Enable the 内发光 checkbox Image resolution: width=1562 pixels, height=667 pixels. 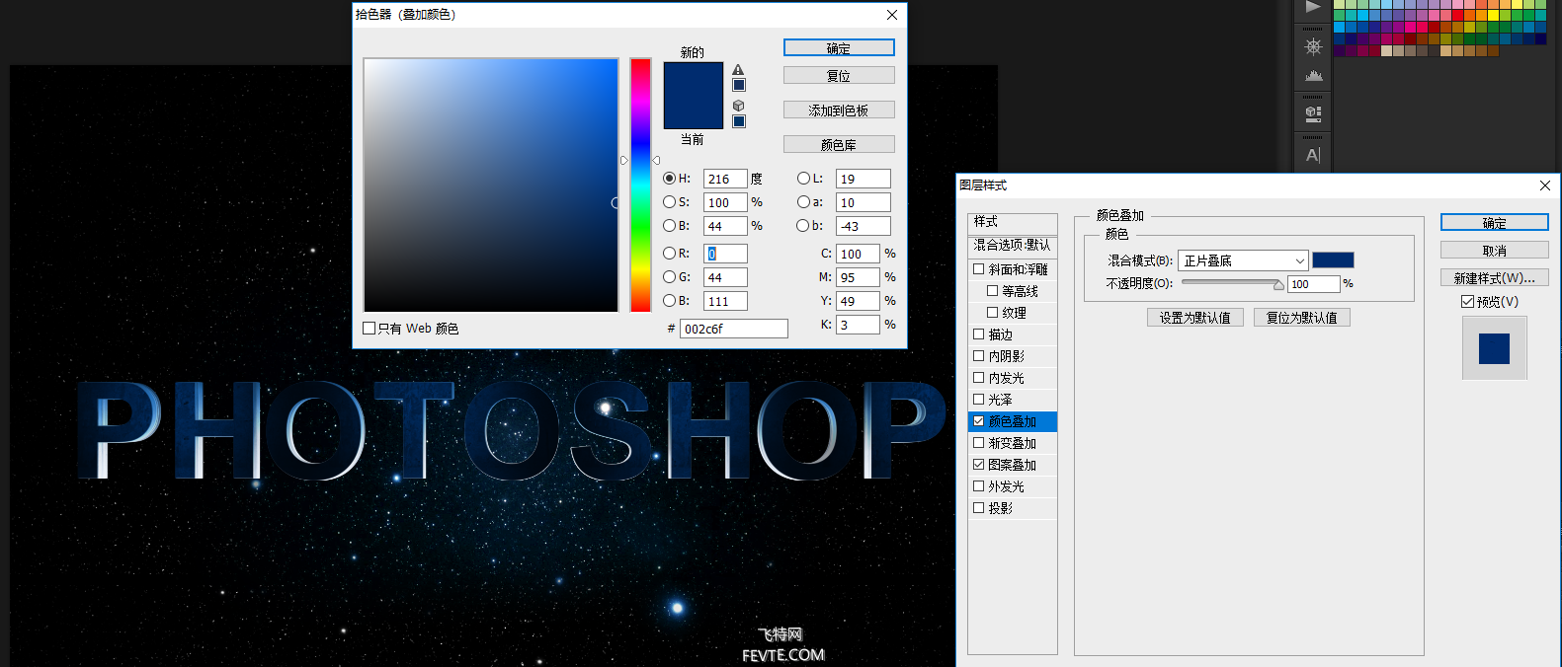979,378
